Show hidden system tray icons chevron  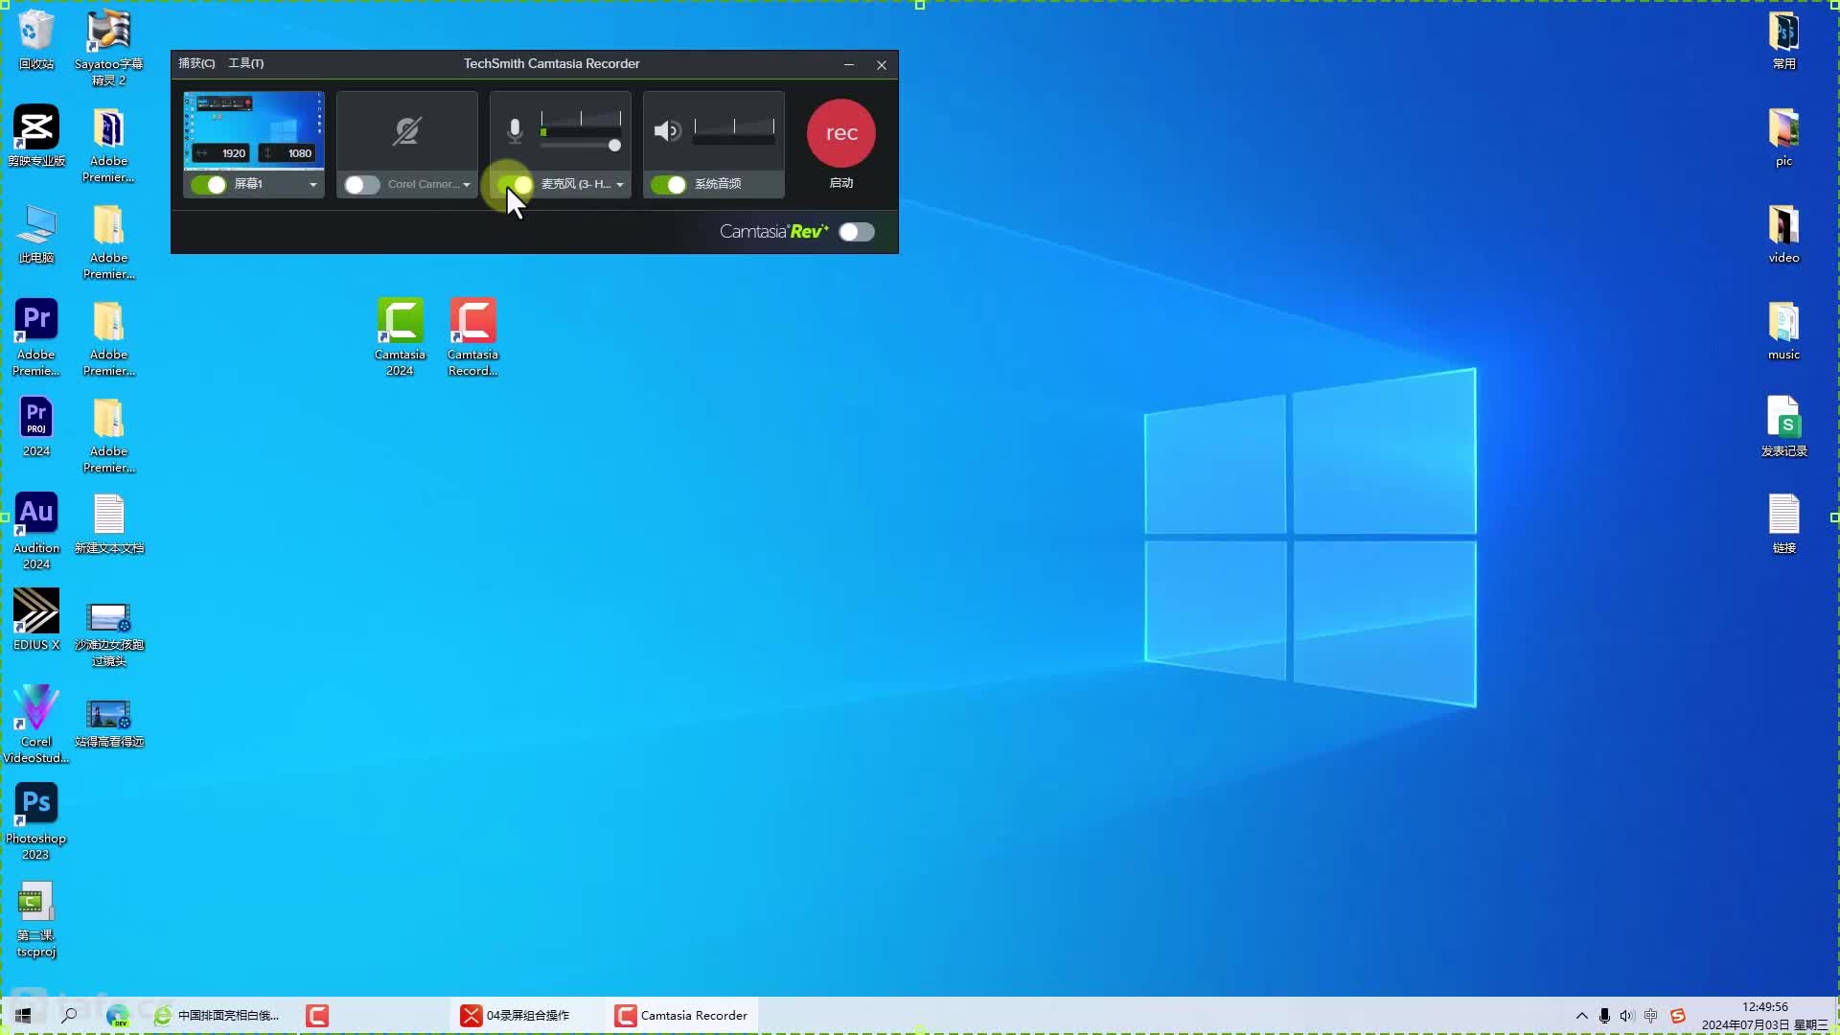point(1581,1015)
